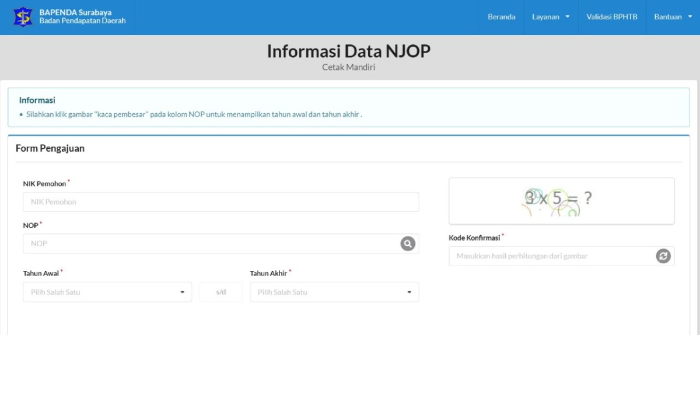Open the Tahun Awal select box

pos(107,292)
